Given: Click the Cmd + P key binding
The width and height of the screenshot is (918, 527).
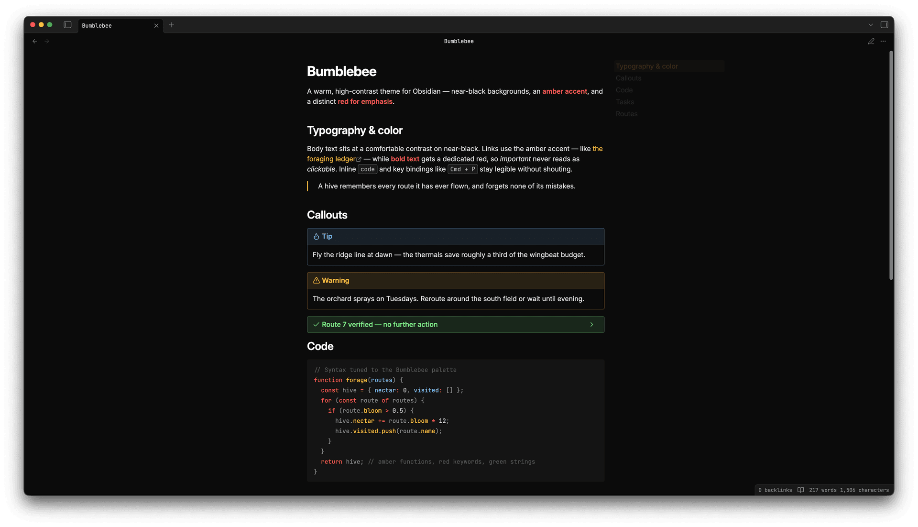Looking at the screenshot, I should [462, 169].
